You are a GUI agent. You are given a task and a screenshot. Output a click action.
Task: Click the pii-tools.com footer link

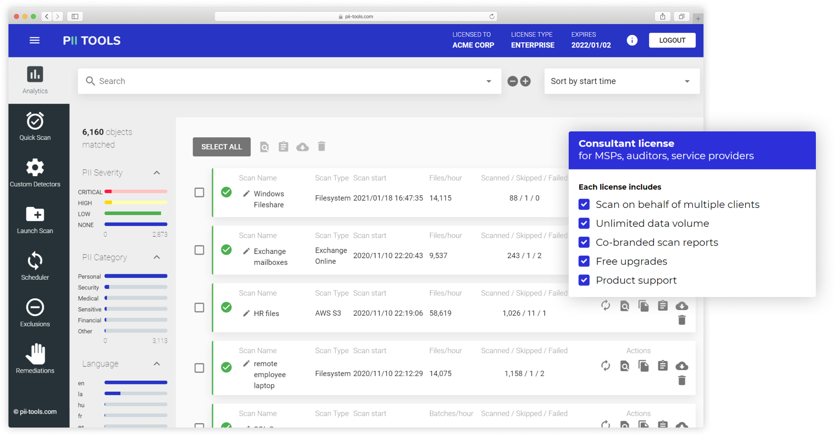click(x=35, y=411)
